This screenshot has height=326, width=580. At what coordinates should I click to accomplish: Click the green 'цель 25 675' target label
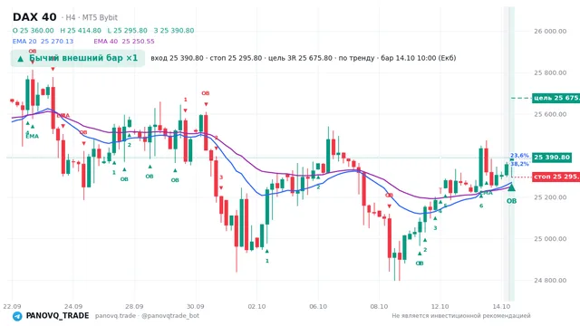[x=556, y=98]
